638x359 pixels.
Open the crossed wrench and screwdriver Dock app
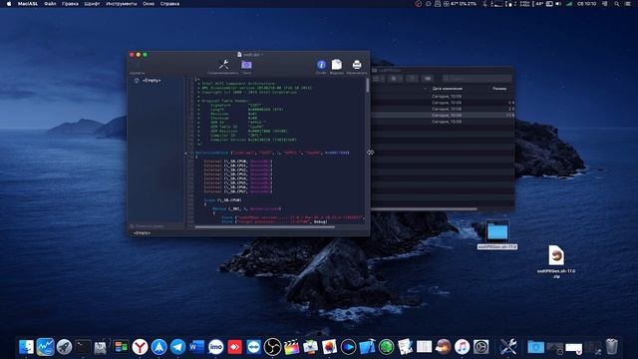[507, 347]
